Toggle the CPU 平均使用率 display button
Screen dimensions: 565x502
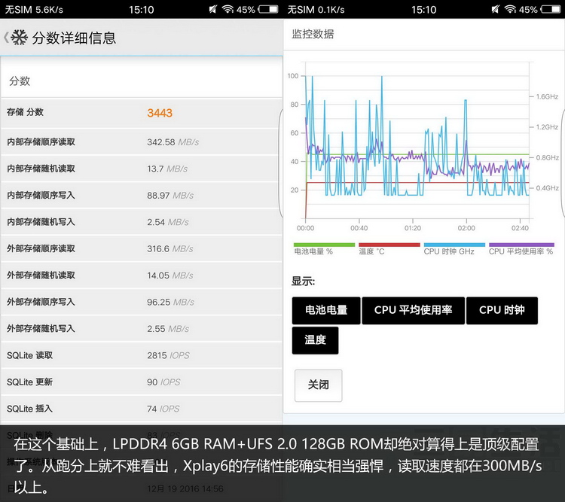(413, 310)
